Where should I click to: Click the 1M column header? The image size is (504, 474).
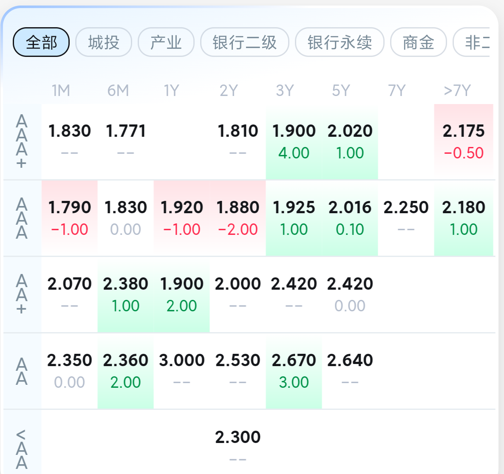coord(60,90)
